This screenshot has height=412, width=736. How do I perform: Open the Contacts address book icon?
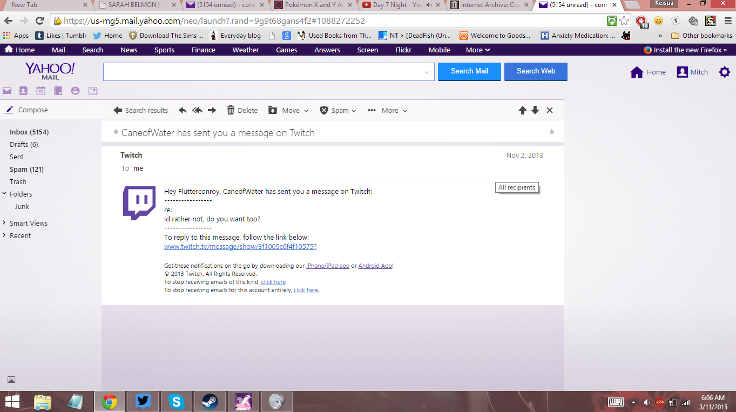click(x=24, y=91)
